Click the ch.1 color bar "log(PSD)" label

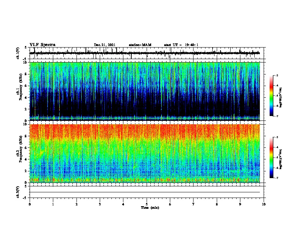point(280,97)
